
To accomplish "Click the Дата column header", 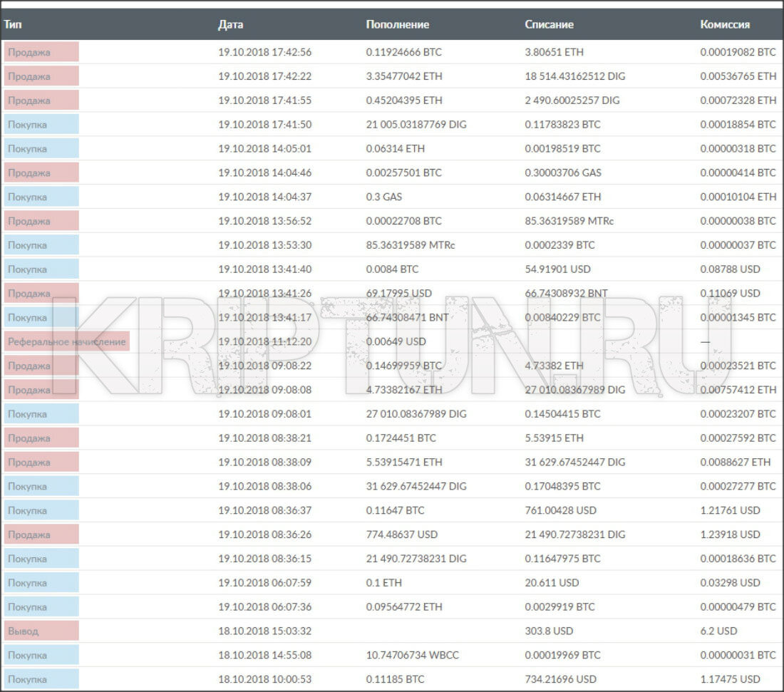I will coord(230,24).
